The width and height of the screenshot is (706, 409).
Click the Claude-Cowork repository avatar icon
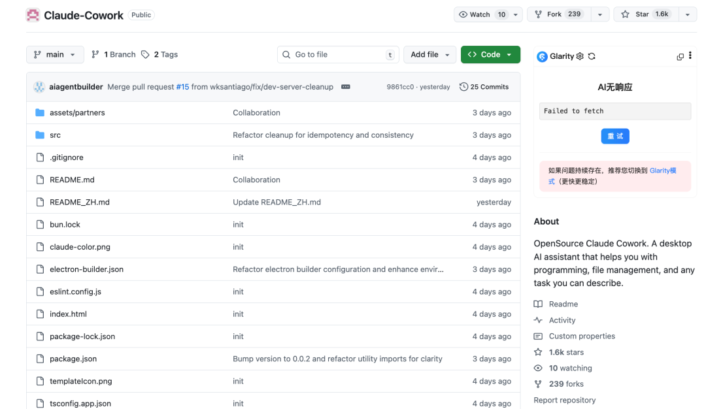click(x=33, y=15)
